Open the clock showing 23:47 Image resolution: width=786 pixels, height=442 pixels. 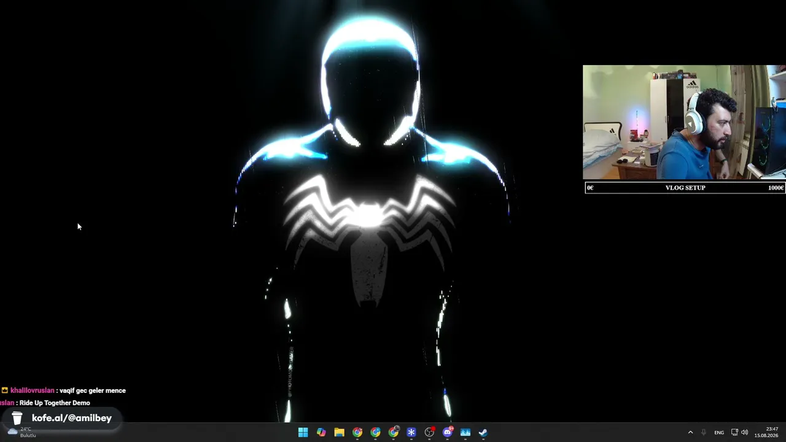click(766, 432)
